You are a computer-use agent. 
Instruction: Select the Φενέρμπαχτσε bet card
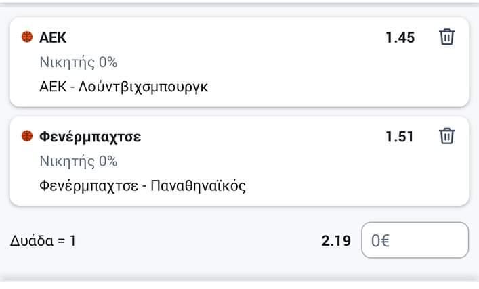(240, 161)
